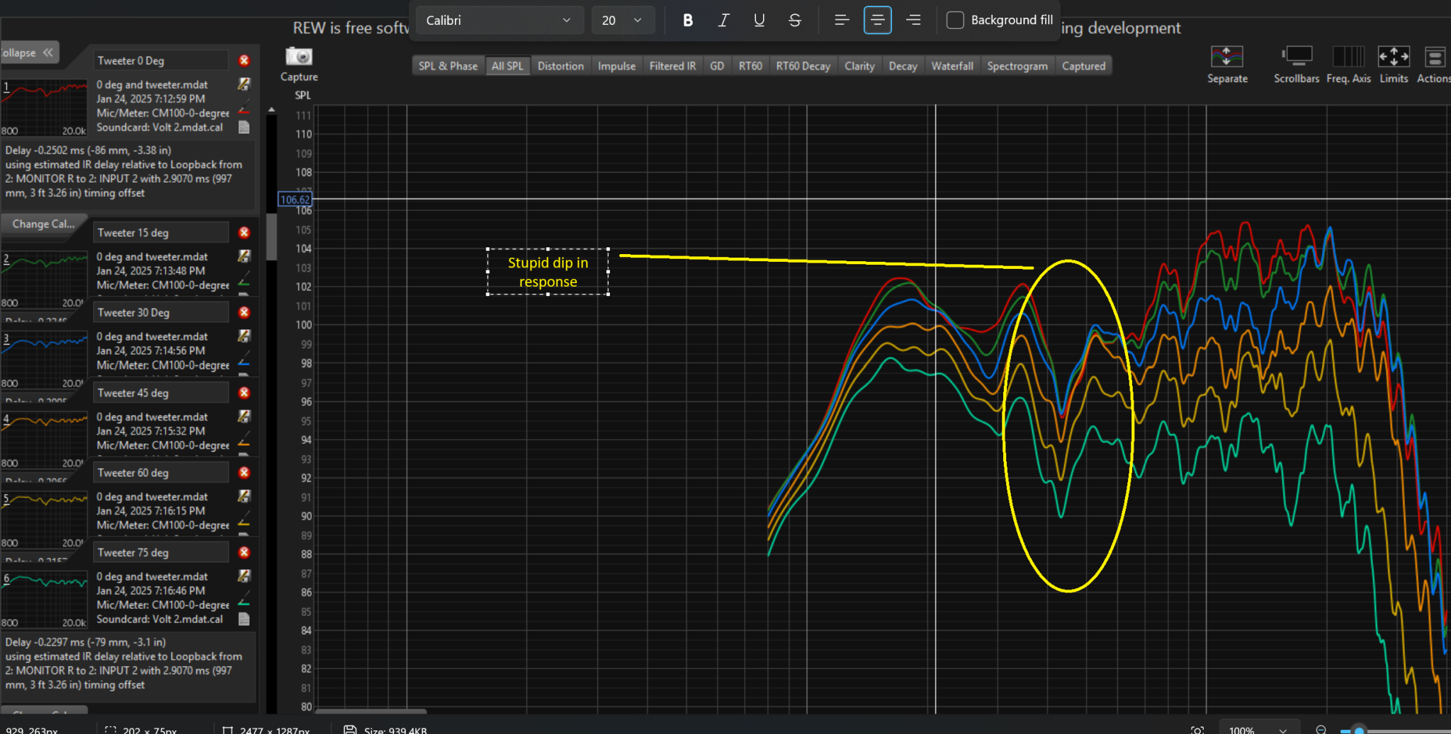
Task: Select the RT60 tab
Action: pos(750,66)
